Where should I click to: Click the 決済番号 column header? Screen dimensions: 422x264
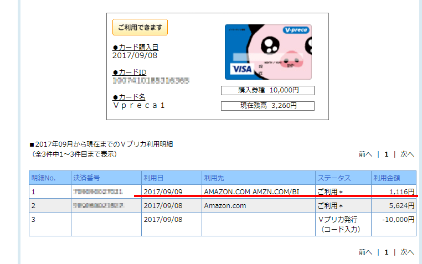point(86,178)
